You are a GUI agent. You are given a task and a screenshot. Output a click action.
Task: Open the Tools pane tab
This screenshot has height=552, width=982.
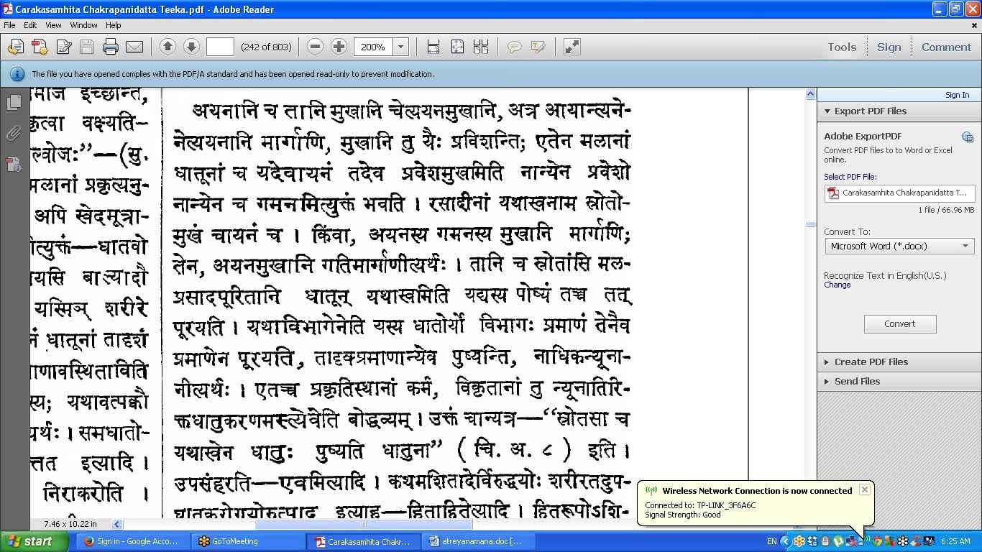pyautogui.click(x=841, y=47)
